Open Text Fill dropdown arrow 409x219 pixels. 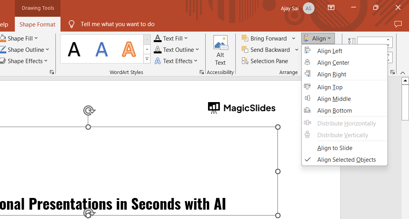[186, 38]
